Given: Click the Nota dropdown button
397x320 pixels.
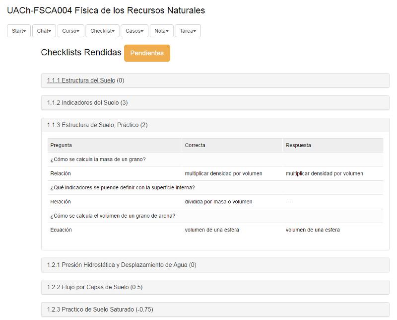Looking at the screenshot, I should click(x=161, y=31).
